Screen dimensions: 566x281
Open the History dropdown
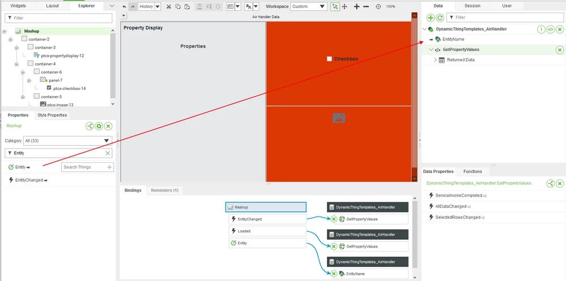pyautogui.click(x=158, y=6)
